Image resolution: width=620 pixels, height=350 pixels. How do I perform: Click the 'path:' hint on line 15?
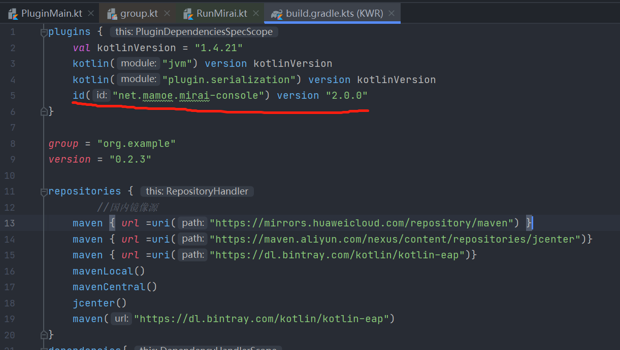coord(193,255)
